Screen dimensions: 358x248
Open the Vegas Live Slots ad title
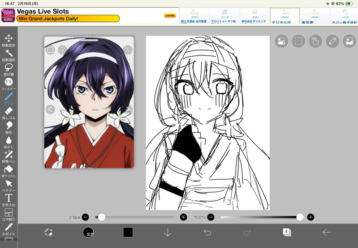[43, 11]
